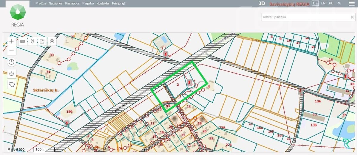Select the ruler measurement tool
Viewport: 358px width, 155px height.
(x=22, y=41)
